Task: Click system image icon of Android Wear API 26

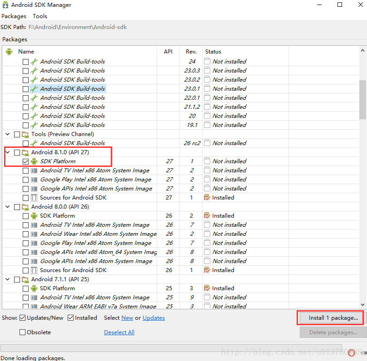Action: (x=34, y=234)
